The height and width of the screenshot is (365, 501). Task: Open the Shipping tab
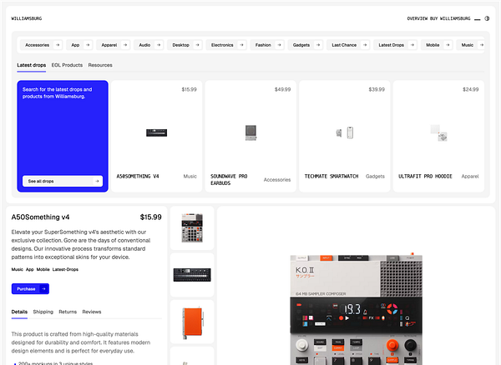tap(43, 312)
